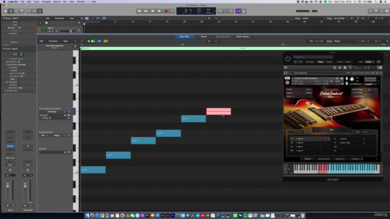Open the Note Pads panel
The image size is (390, 219).
(x=376, y=11)
